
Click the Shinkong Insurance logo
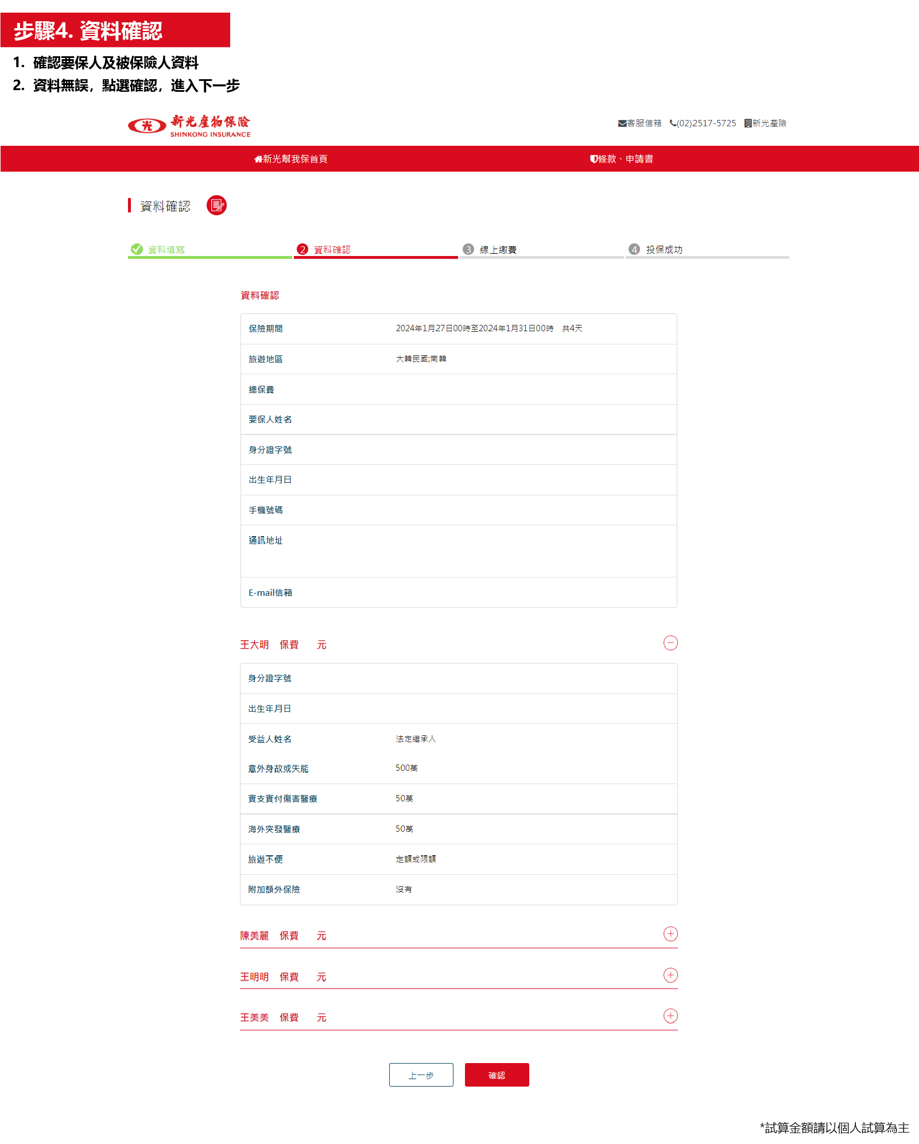tap(189, 126)
